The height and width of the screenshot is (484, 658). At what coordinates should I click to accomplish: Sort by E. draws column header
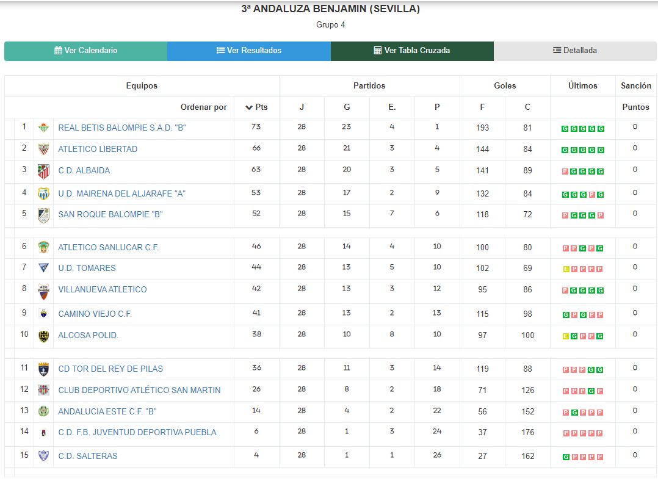392,107
